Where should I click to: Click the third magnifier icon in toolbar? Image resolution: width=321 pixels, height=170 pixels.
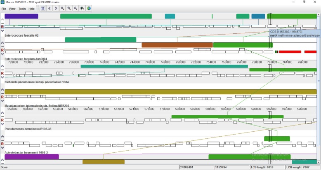point(76,8)
